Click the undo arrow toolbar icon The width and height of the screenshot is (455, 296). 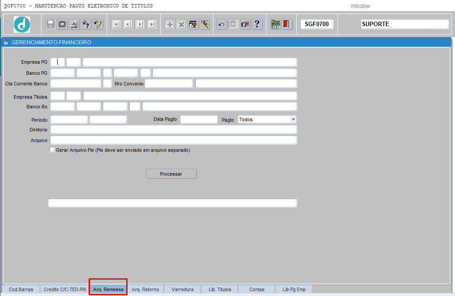click(x=222, y=24)
